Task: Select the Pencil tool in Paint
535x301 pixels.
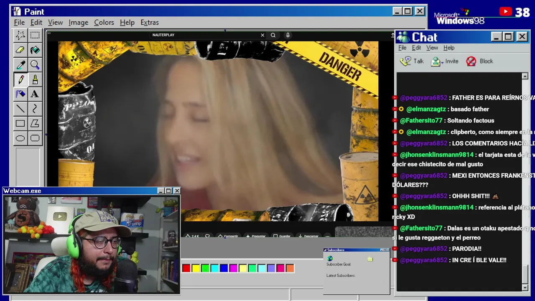Action: [20, 79]
